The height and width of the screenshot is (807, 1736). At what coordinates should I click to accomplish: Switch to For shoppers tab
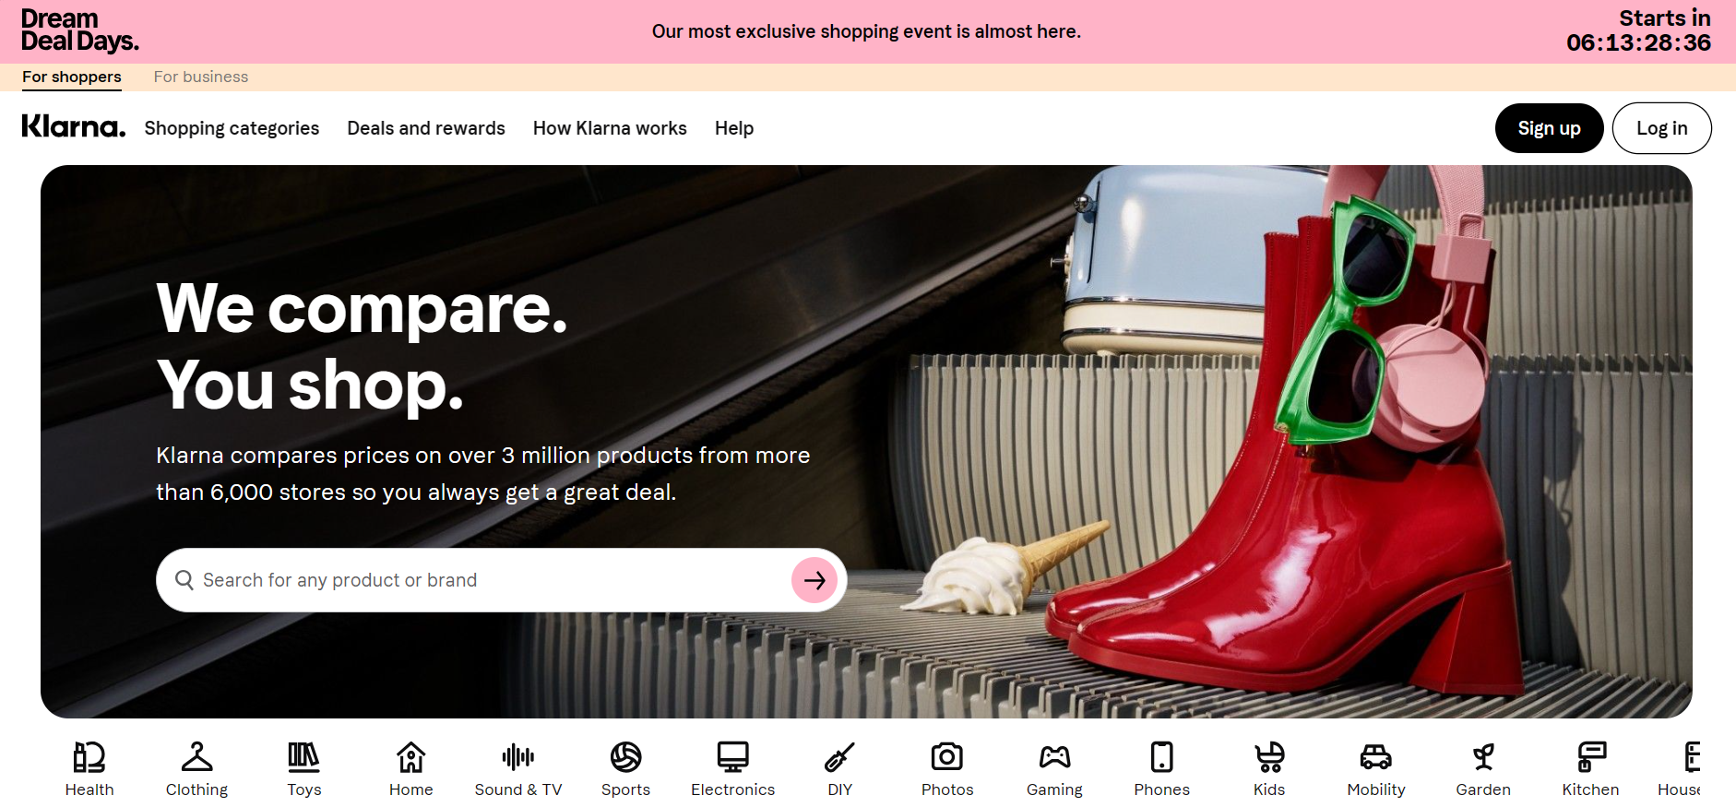[x=72, y=77]
